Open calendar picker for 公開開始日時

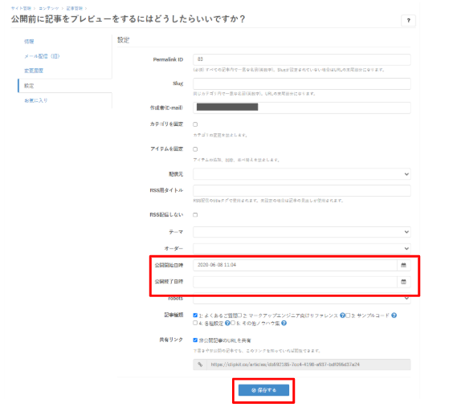pyautogui.click(x=403, y=265)
